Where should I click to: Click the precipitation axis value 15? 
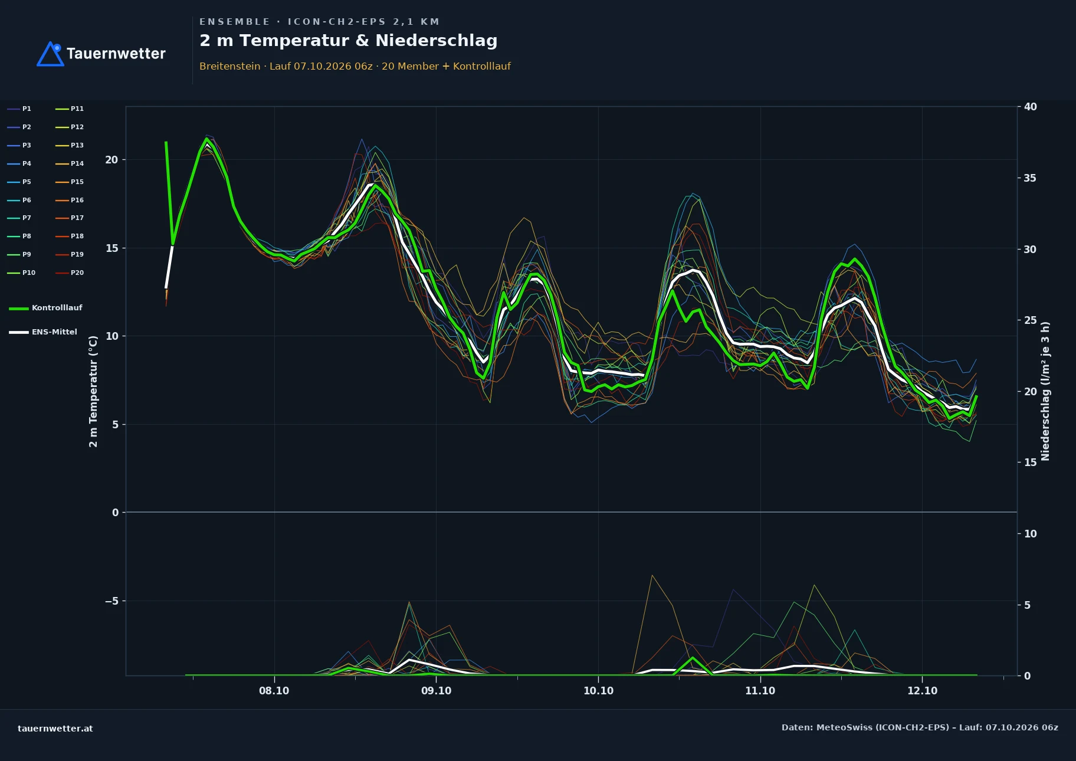1031,462
